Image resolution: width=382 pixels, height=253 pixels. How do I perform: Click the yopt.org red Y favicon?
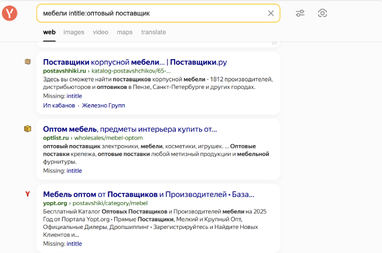coord(28,194)
